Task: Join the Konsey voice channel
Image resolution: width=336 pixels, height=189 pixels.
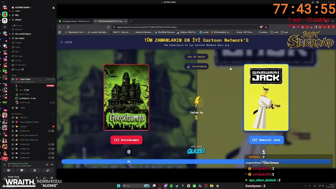Action: click(33, 127)
